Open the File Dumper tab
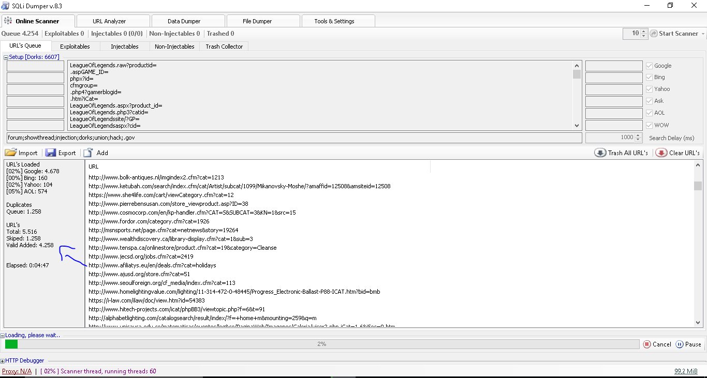Image resolution: width=707 pixels, height=378 pixels. pyautogui.click(x=262, y=21)
